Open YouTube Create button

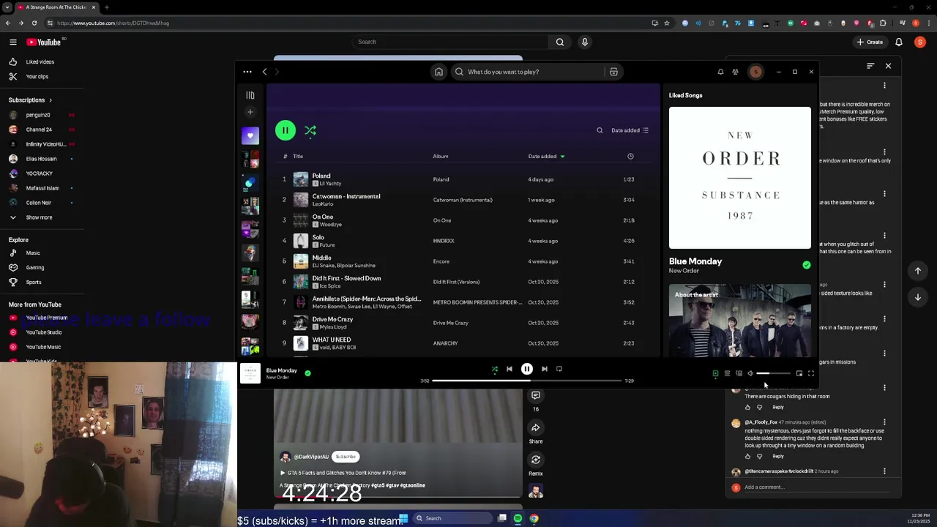coord(870,42)
